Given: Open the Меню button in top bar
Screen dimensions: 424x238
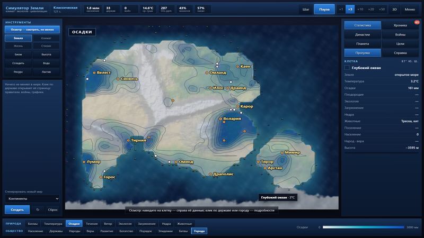Looking at the screenshot, I should coord(410,10).
